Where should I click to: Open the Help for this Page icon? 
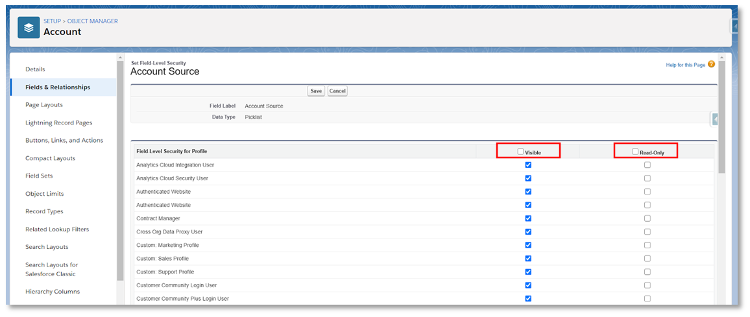pos(711,65)
